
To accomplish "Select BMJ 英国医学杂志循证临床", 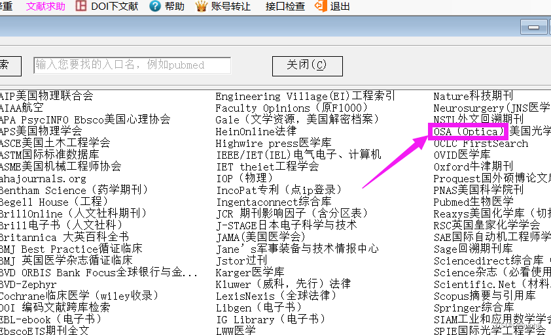I will tap(66, 261).
